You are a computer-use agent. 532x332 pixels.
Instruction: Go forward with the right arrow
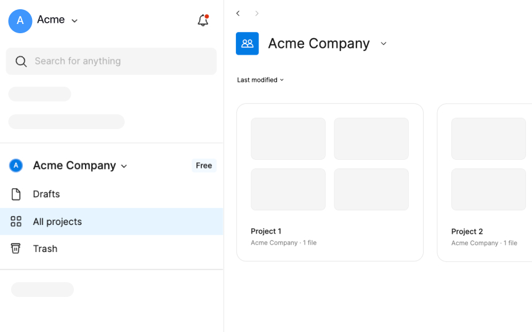257,13
